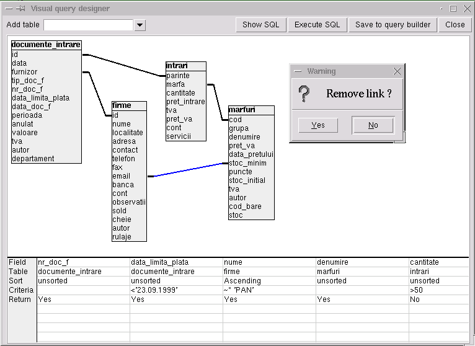The height and width of the screenshot is (346, 475).
Task: Click criteria cell ~* 'PAN'
Action: pos(269,290)
